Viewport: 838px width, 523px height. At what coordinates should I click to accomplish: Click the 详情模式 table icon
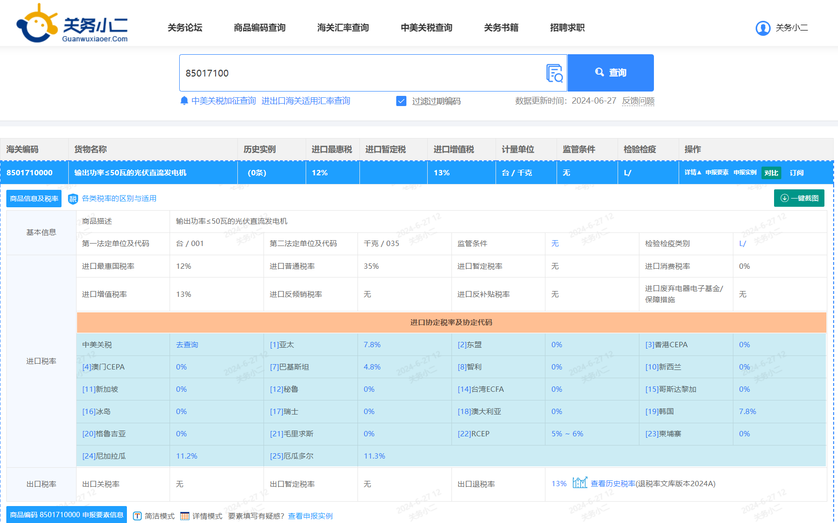[185, 516]
